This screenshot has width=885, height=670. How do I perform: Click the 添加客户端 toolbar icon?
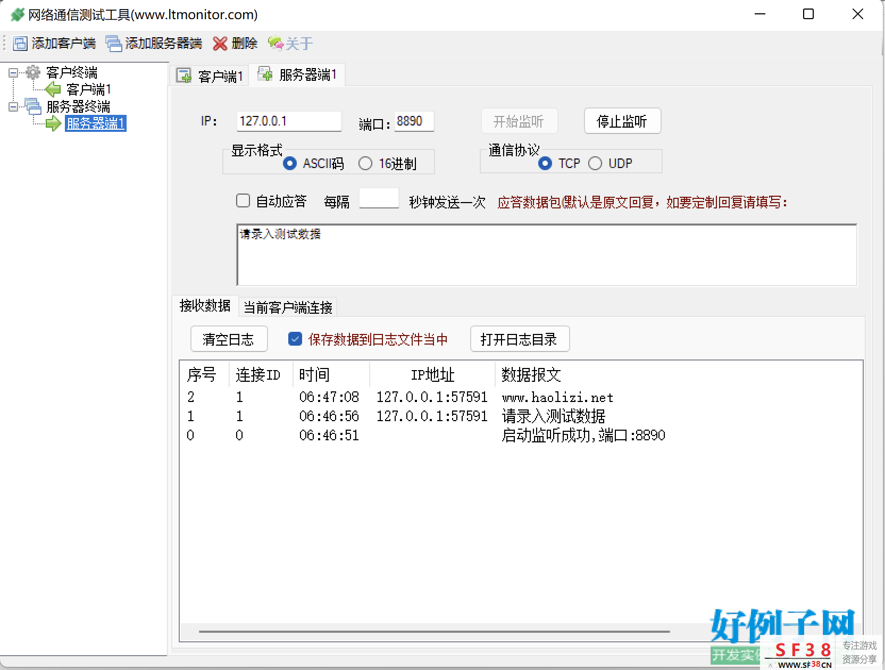[x=20, y=44]
